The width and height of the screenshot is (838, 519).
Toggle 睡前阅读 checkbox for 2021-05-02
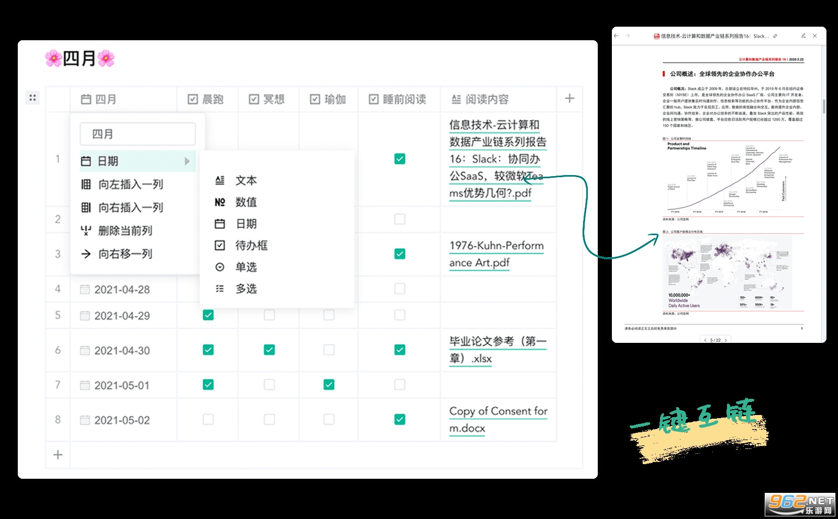tap(399, 419)
